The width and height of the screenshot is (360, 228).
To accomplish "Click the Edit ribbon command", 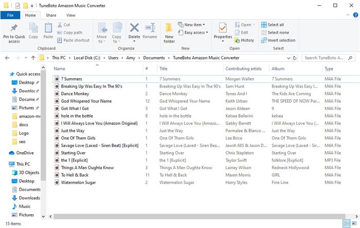I will (x=241, y=32).
